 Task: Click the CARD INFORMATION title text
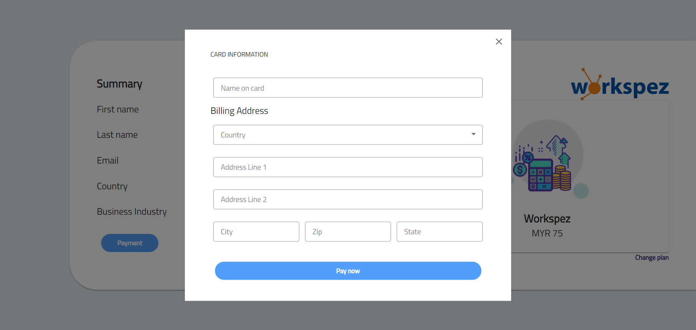pos(239,54)
